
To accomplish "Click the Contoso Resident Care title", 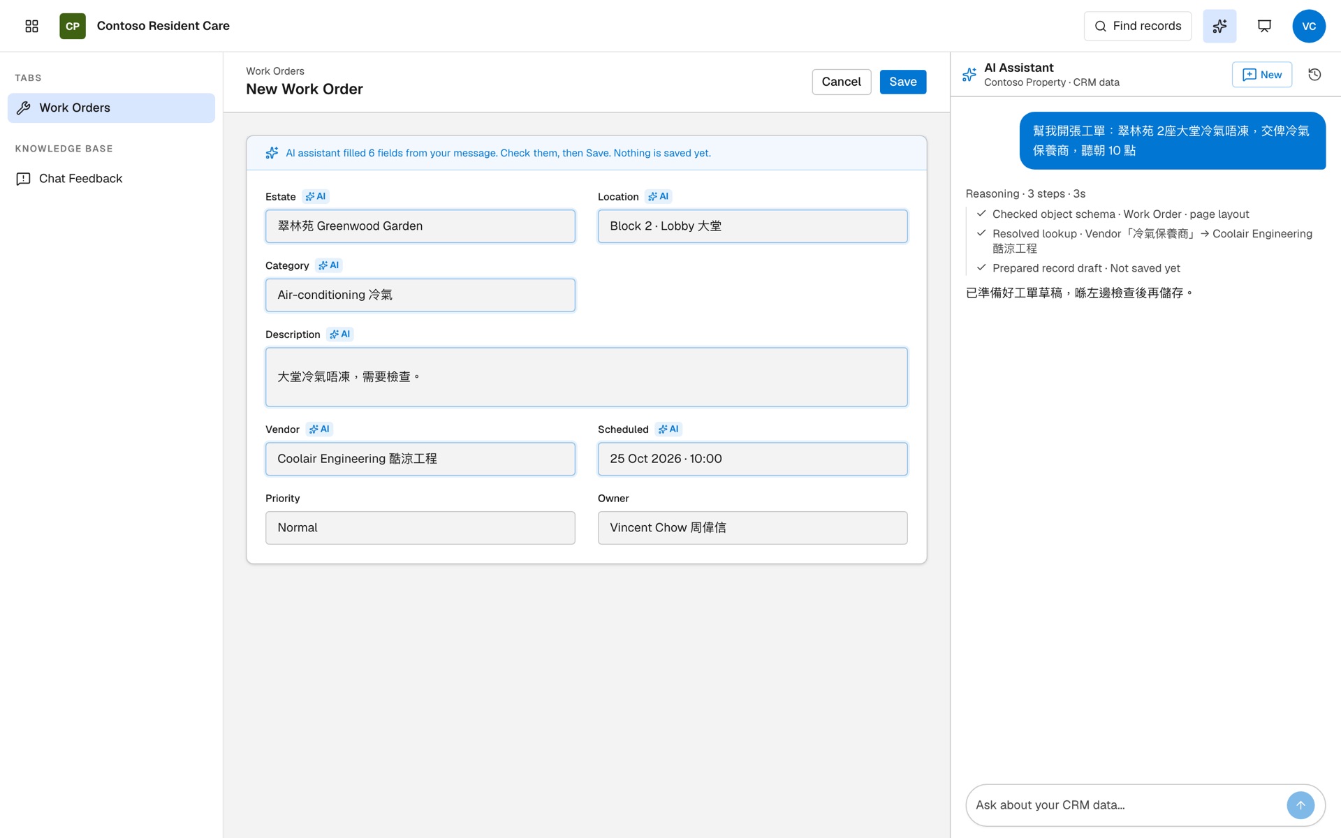I will [163, 26].
